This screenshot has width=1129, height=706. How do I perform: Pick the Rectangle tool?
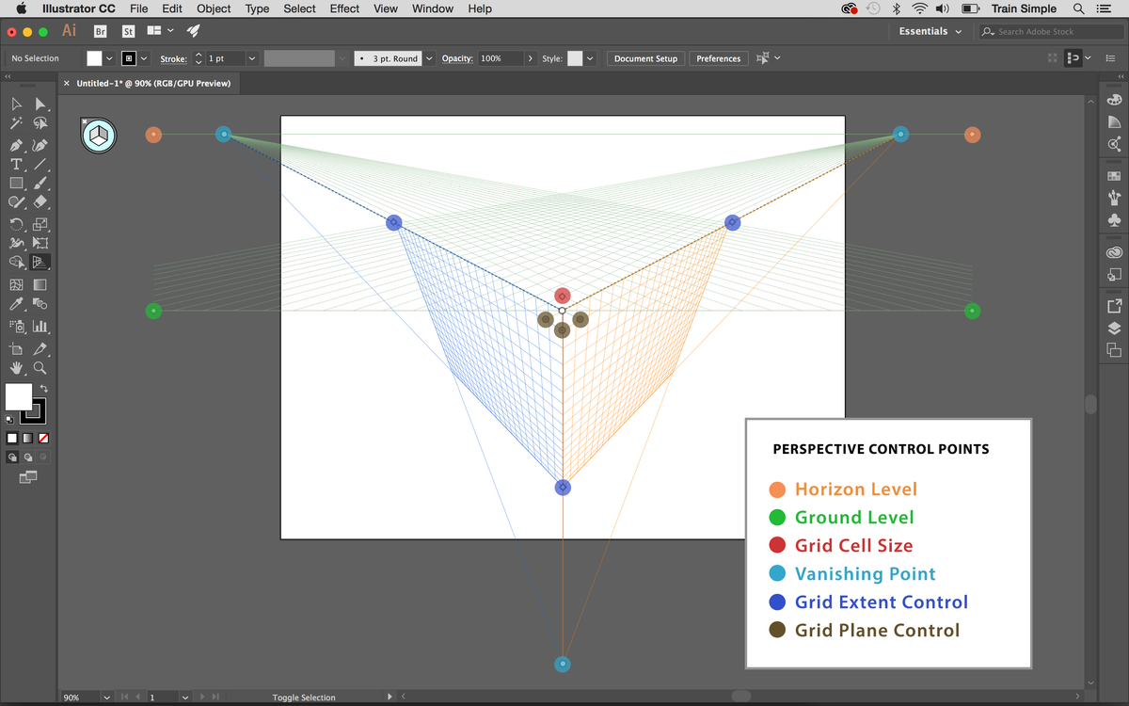pyautogui.click(x=17, y=184)
